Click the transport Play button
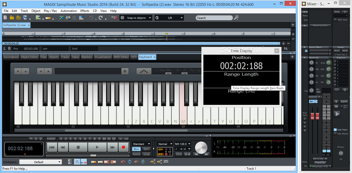This screenshot has width=352, height=173. [x=97, y=147]
